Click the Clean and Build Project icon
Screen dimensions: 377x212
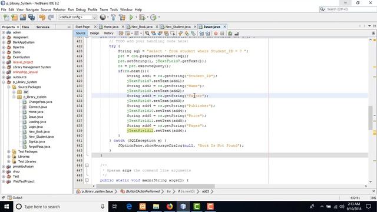pyautogui.click(x=122, y=17)
